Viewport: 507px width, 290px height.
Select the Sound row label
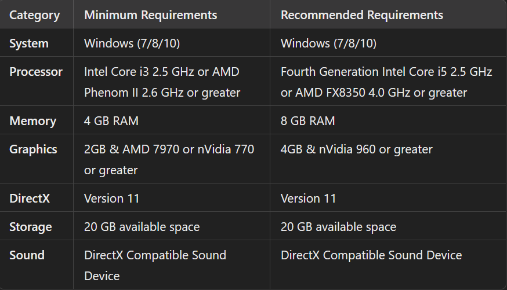[x=27, y=255]
